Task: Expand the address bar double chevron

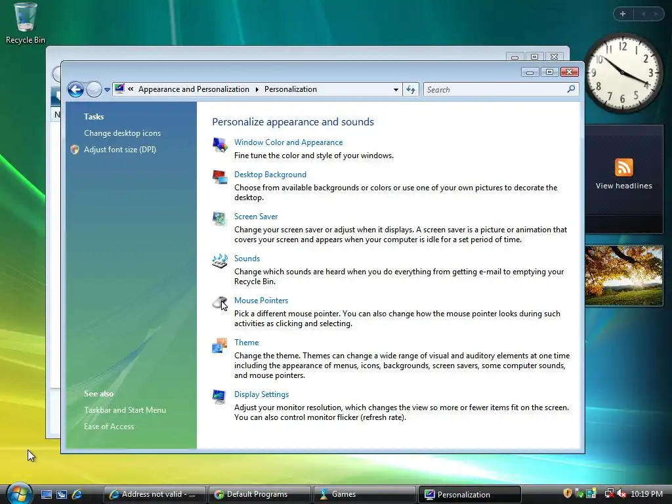Action: tap(131, 89)
